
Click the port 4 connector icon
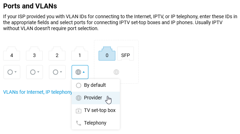tap(12, 54)
